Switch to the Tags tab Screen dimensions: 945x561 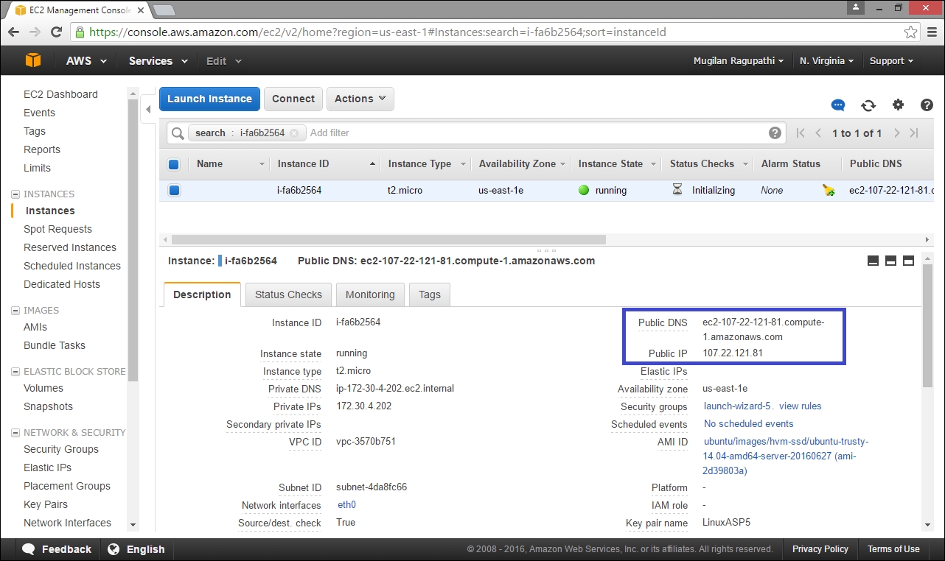tap(430, 294)
